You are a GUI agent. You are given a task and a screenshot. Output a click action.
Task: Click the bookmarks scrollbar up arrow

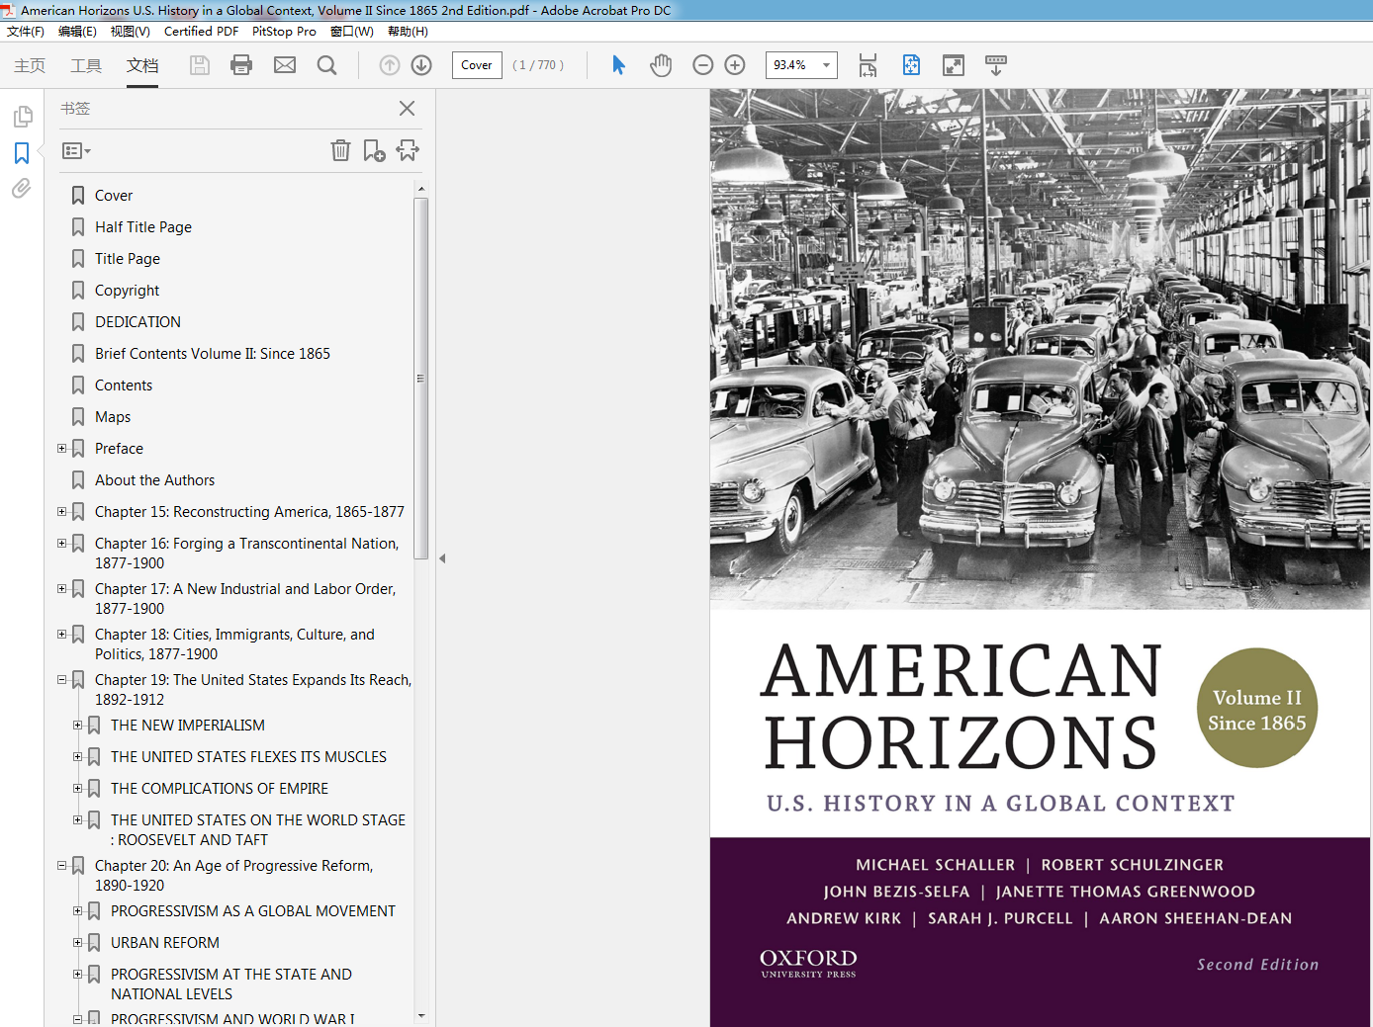tap(421, 188)
